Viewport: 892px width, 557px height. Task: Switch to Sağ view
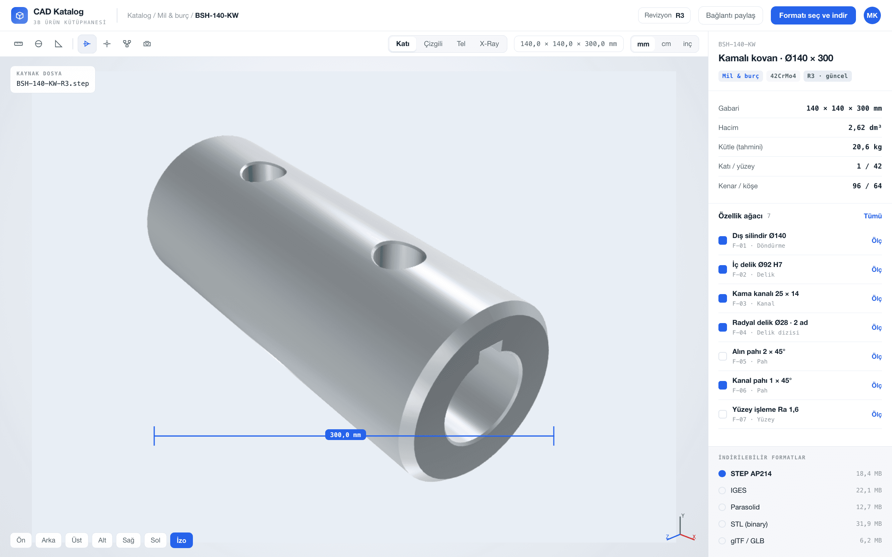[128, 540]
